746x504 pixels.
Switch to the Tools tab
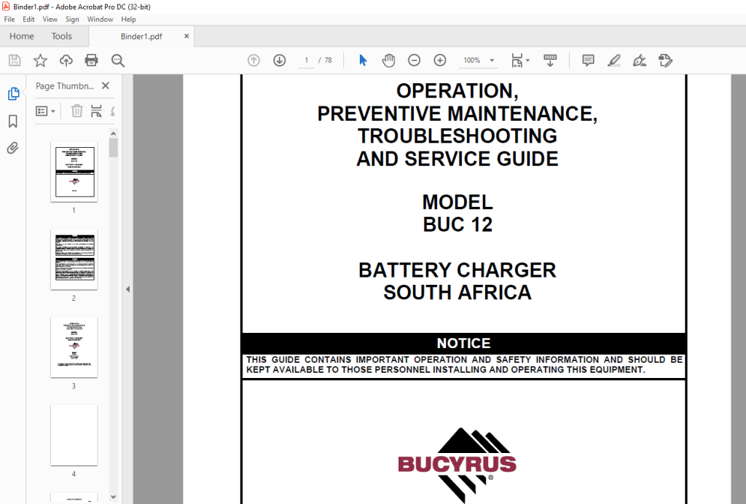62,36
